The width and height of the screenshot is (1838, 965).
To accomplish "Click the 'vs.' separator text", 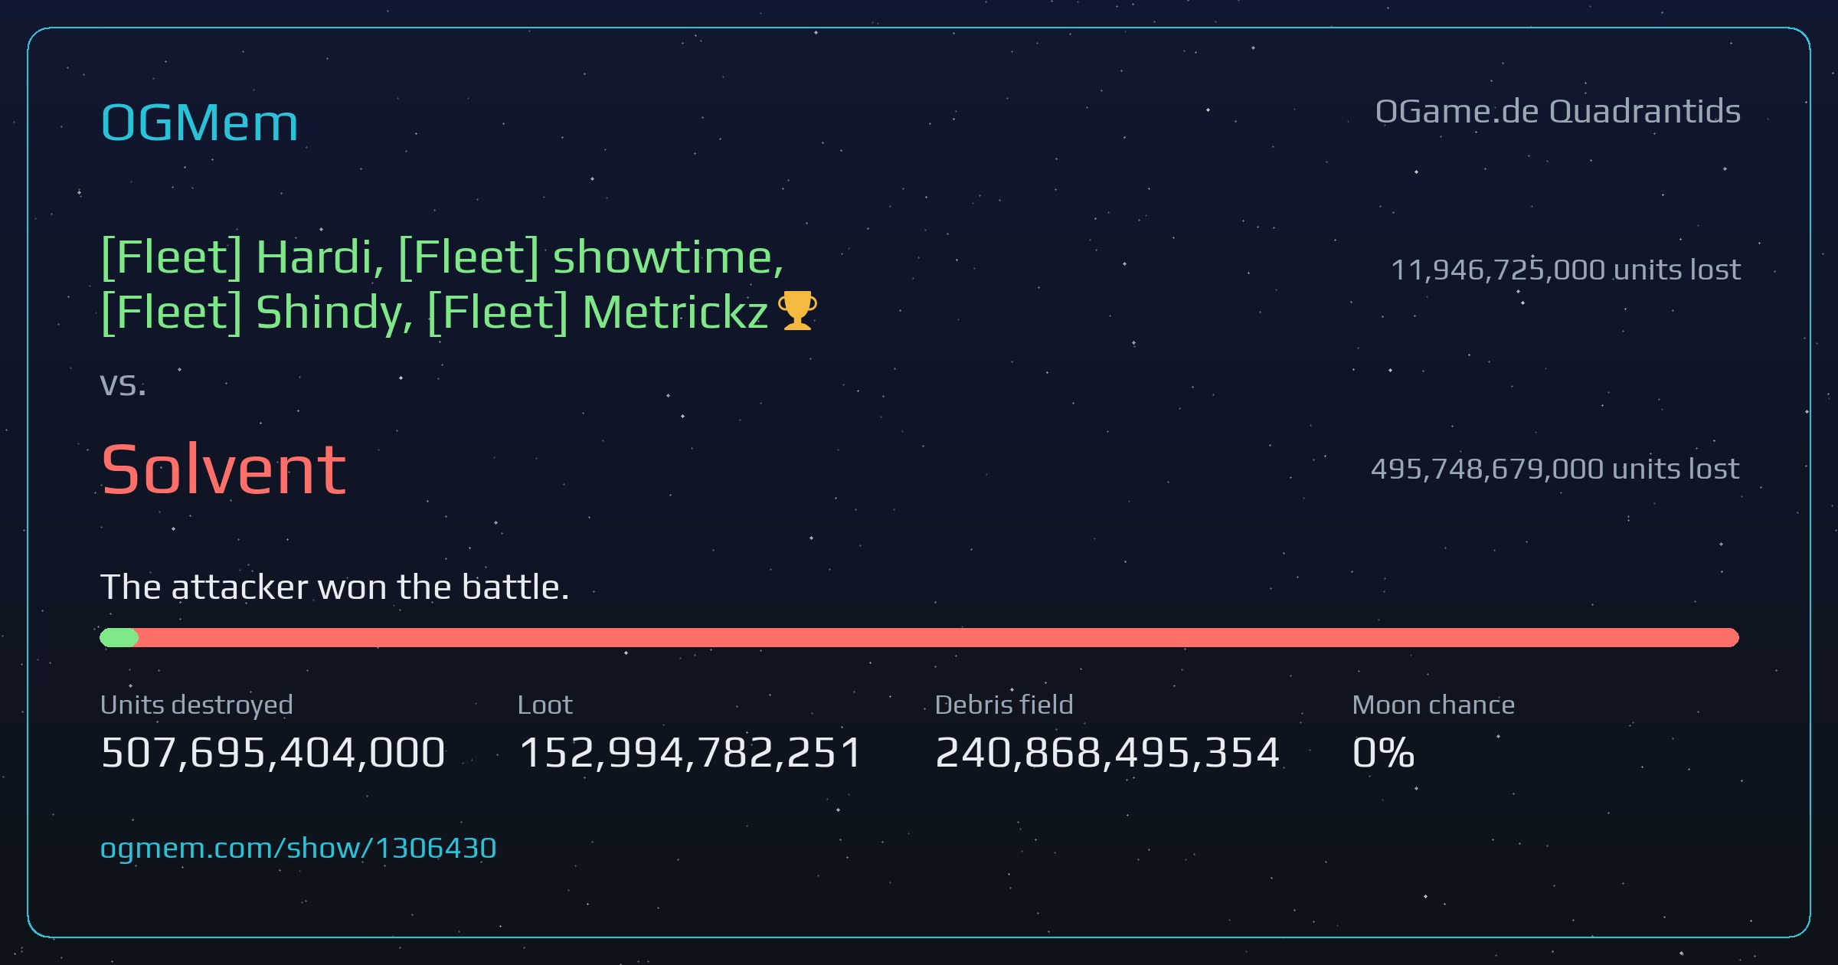I will pyautogui.click(x=123, y=384).
